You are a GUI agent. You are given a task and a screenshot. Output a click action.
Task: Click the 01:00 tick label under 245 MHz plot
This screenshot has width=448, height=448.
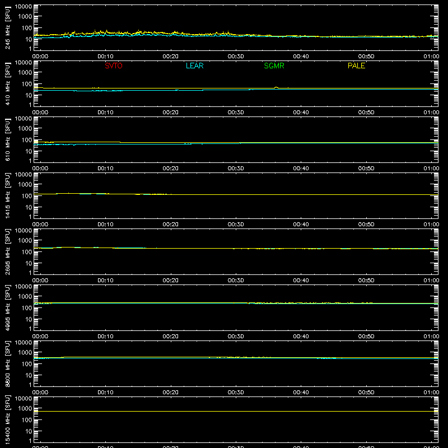[x=431, y=57]
